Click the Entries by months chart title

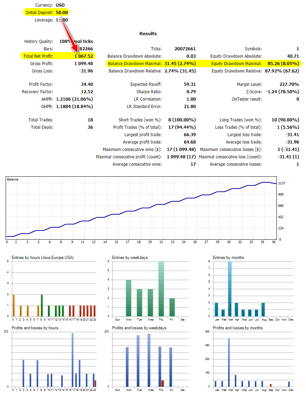point(228,258)
